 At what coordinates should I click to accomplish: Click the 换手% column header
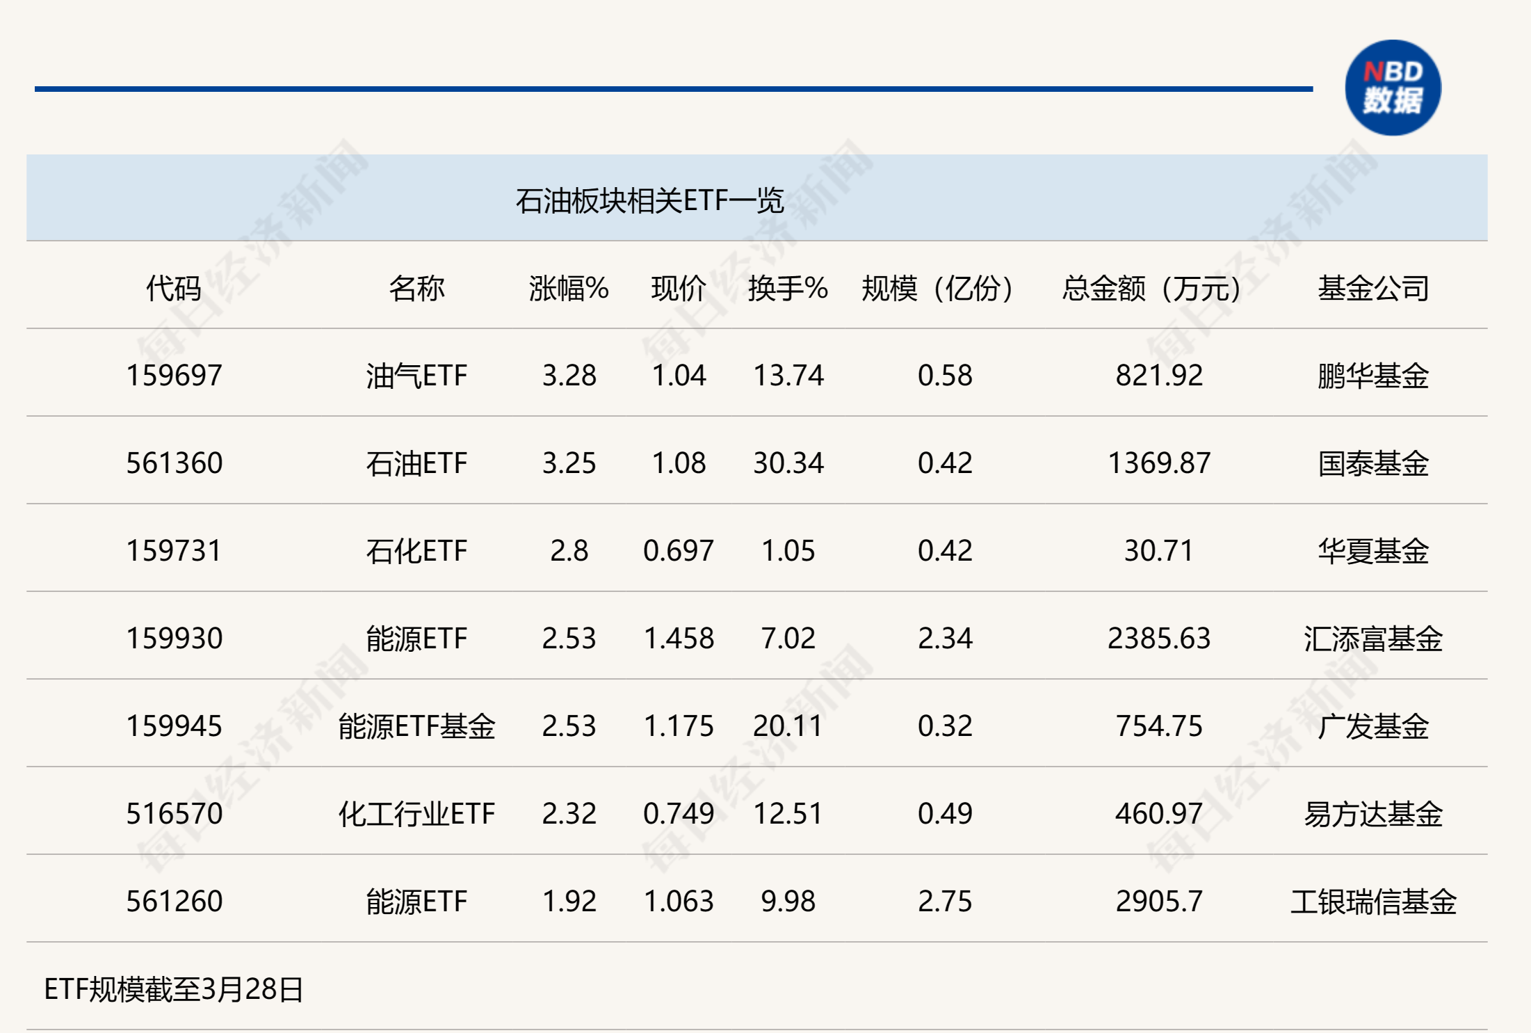[x=788, y=288]
